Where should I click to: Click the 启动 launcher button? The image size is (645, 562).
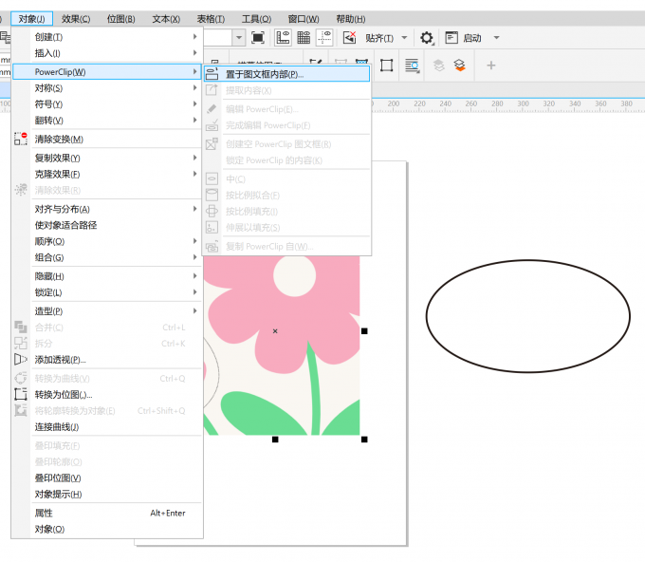click(x=464, y=38)
